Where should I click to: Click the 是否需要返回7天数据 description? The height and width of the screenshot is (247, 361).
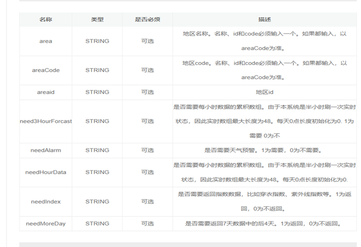[x=263, y=223]
